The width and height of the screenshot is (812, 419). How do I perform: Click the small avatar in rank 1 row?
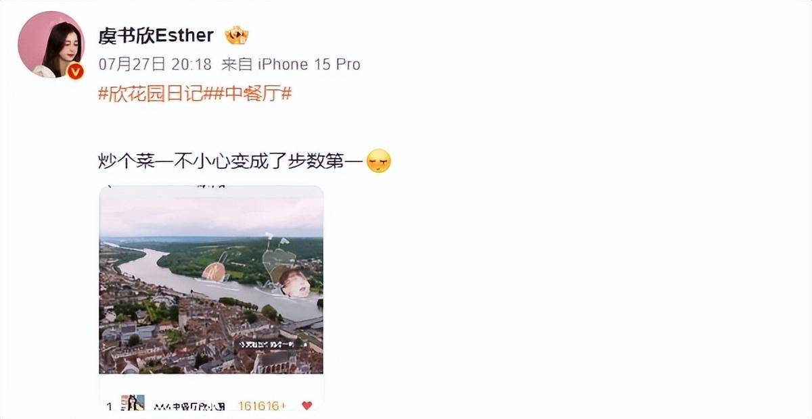coord(133,403)
